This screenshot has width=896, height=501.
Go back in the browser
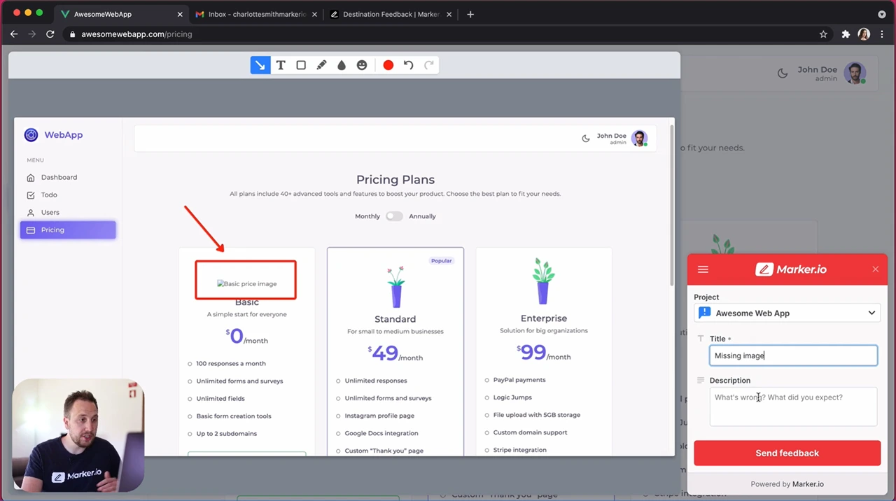click(x=13, y=34)
